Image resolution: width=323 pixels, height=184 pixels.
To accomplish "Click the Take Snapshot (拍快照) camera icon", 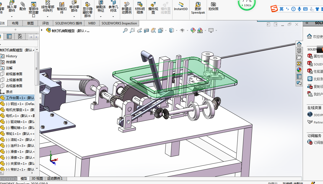I will (x=213, y=5).
